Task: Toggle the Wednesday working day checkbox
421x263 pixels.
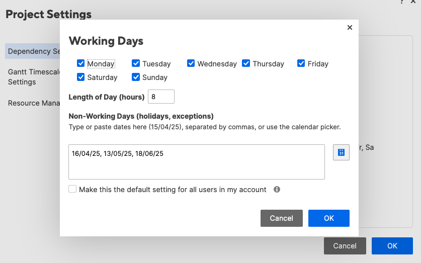Action: coord(191,63)
